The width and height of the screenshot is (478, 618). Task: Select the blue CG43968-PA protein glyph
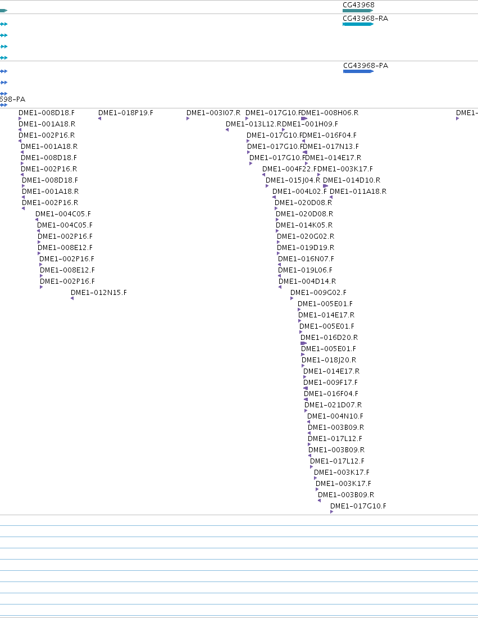point(358,71)
